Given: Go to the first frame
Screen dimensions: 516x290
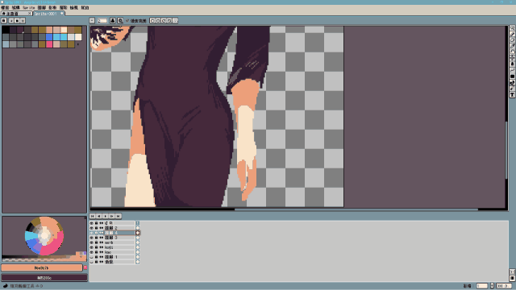Looking at the screenshot, I should 93,216.
